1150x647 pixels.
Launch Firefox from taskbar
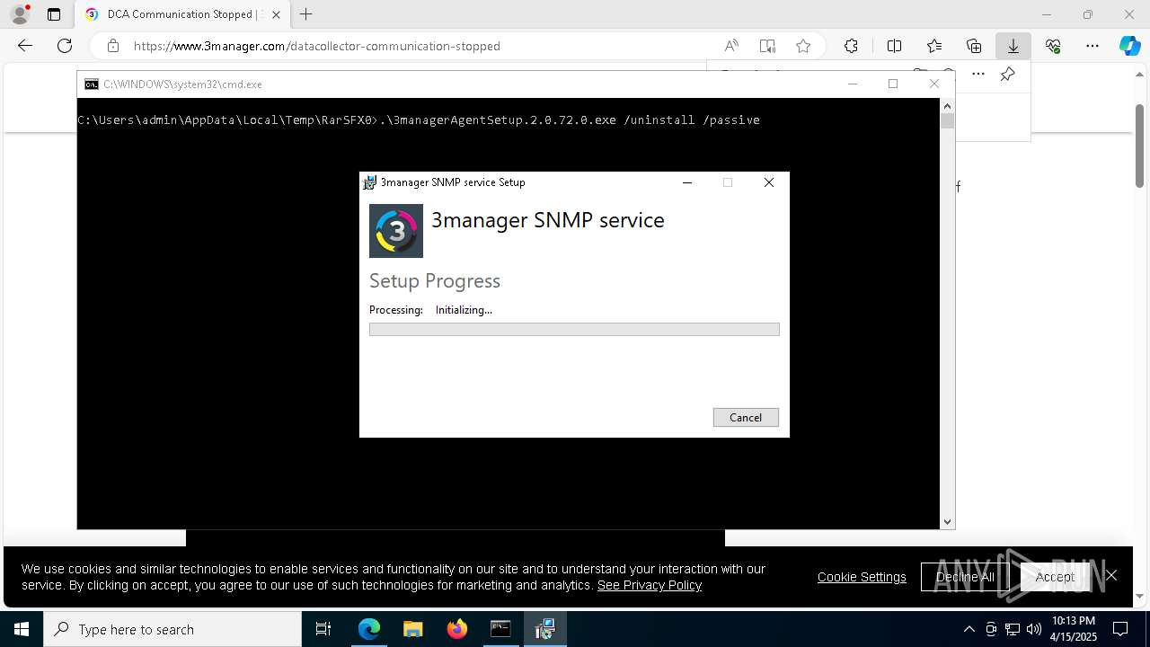pos(456,629)
